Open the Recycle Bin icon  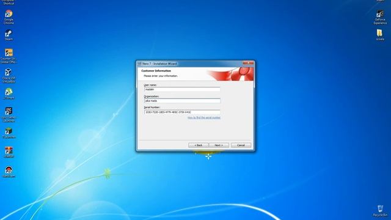(x=380, y=211)
